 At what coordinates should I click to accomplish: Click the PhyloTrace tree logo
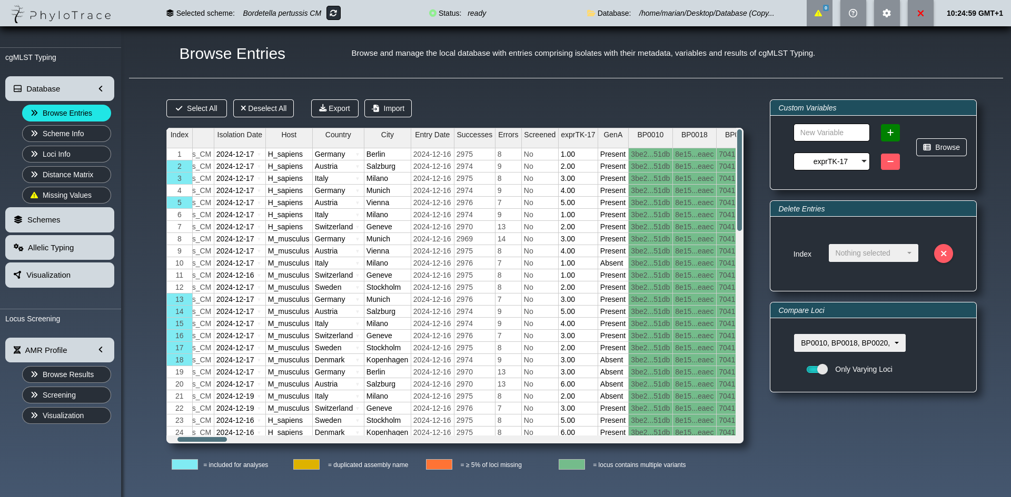click(x=18, y=14)
